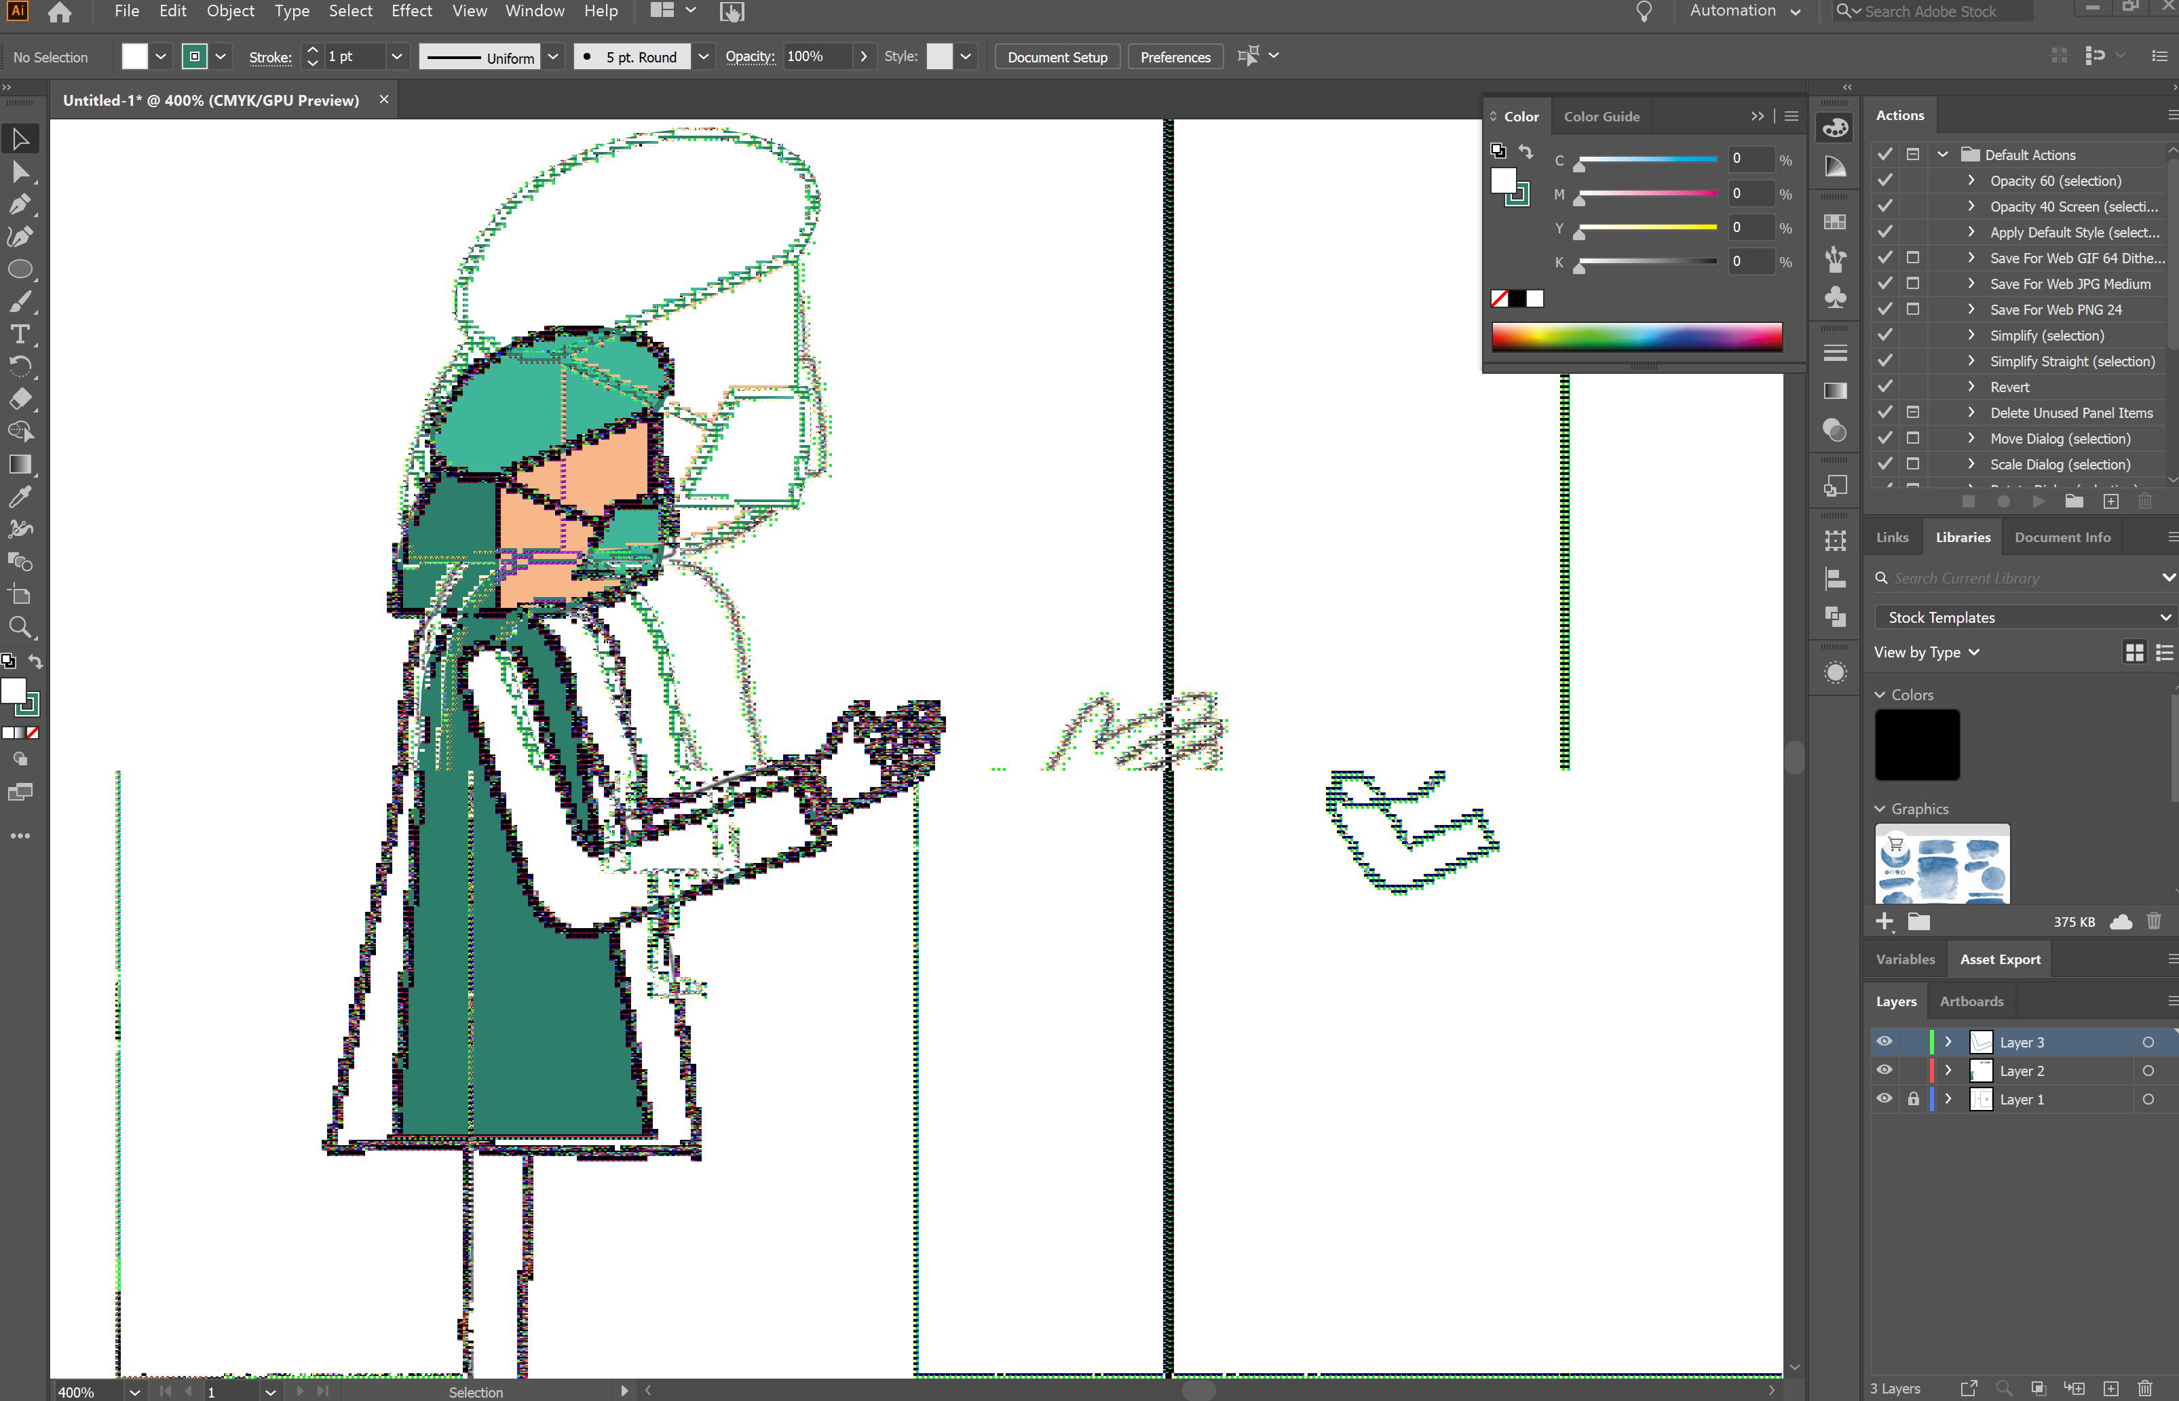Select the Eyedropper tool
This screenshot has width=2179, height=1401.
[x=20, y=496]
